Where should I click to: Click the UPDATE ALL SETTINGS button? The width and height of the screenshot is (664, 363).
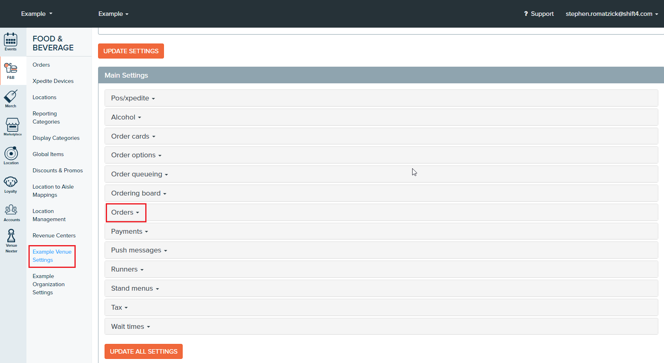(144, 352)
